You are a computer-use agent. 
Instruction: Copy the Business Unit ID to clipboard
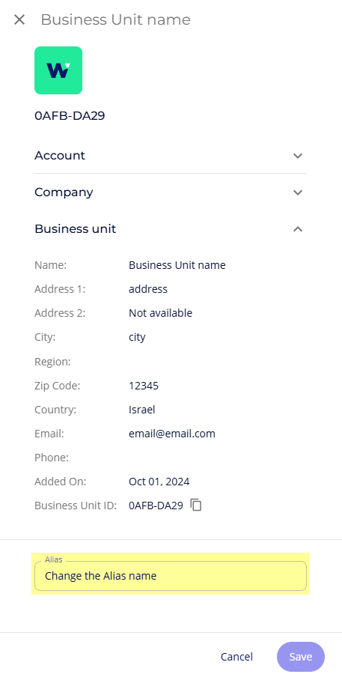(x=196, y=506)
